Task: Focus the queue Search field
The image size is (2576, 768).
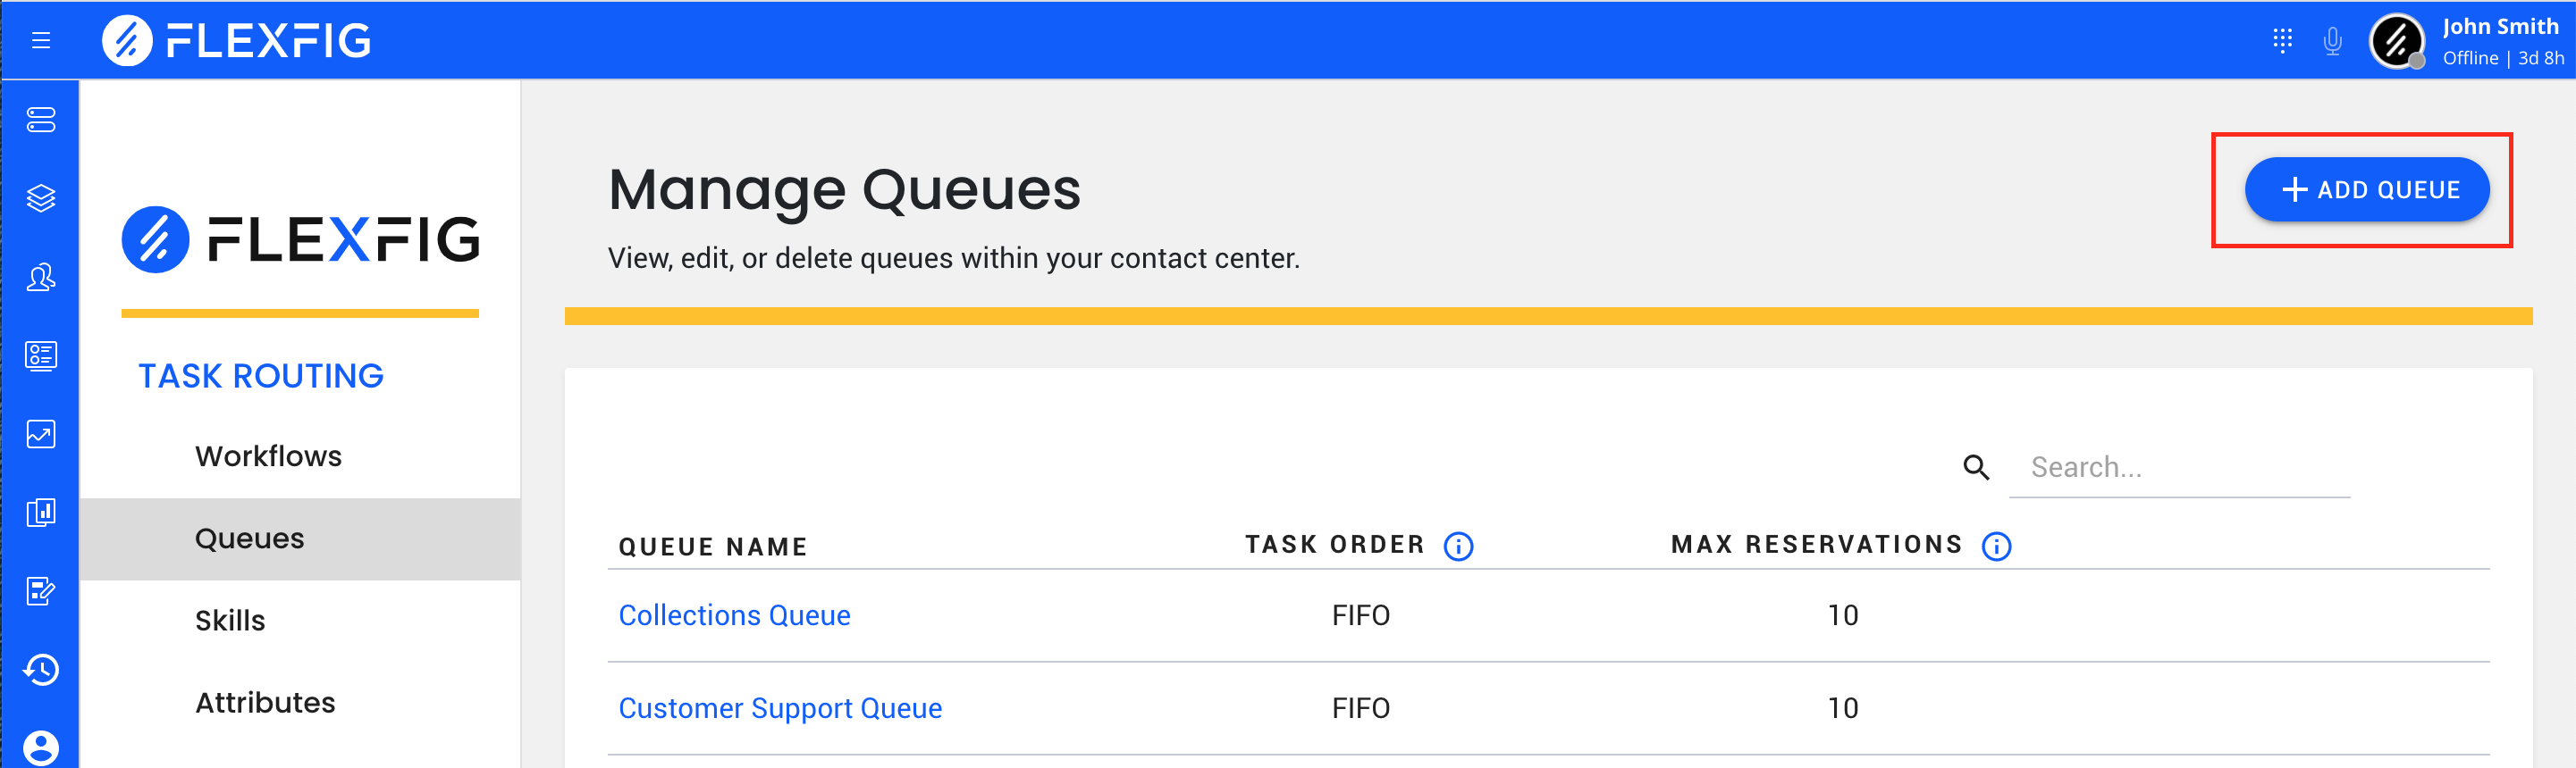Action: click(x=2178, y=467)
